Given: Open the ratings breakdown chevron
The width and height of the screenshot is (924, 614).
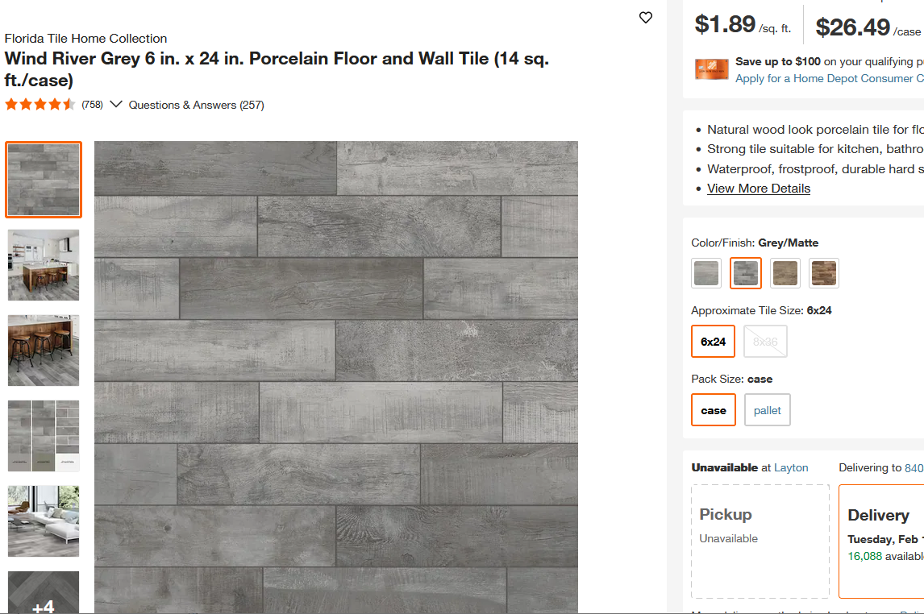Looking at the screenshot, I should pyautogui.click(x=115, y=104).
